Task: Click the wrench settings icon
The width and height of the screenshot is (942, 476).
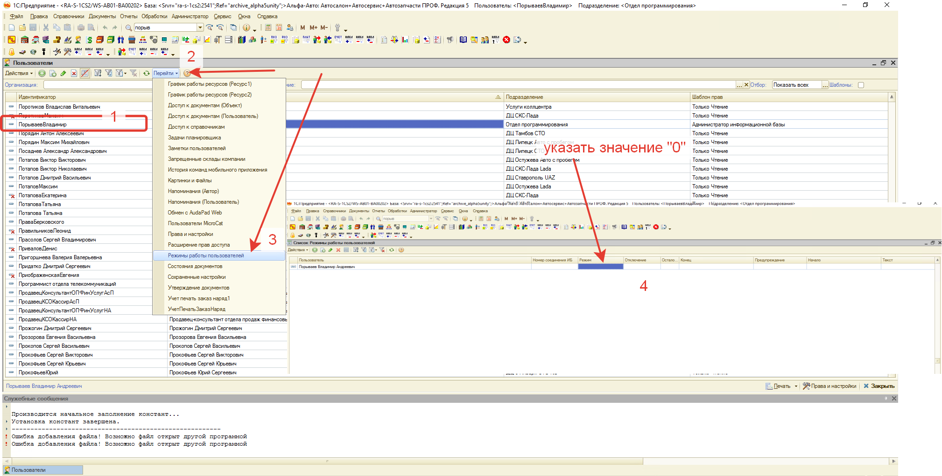Action: click(337, 28)
